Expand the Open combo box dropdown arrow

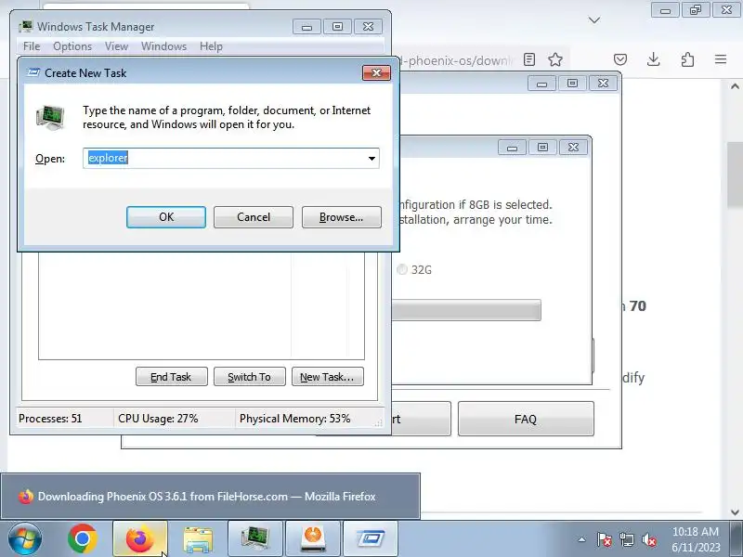(372, 158)
